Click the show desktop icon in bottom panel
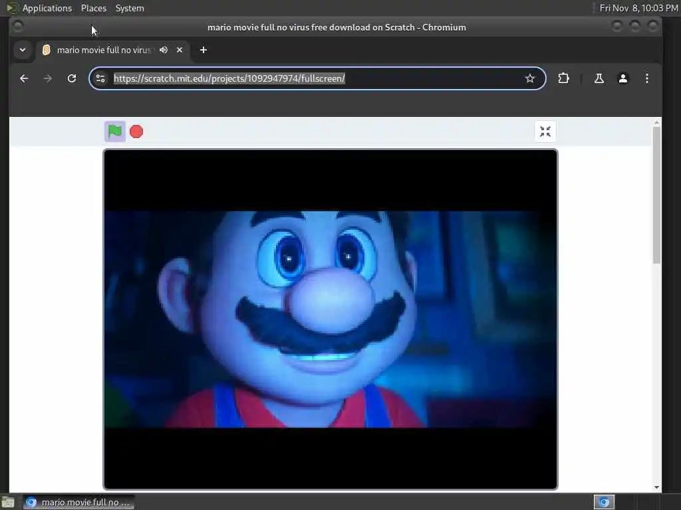This screenshot has width=681, height=510. (8, 503)
